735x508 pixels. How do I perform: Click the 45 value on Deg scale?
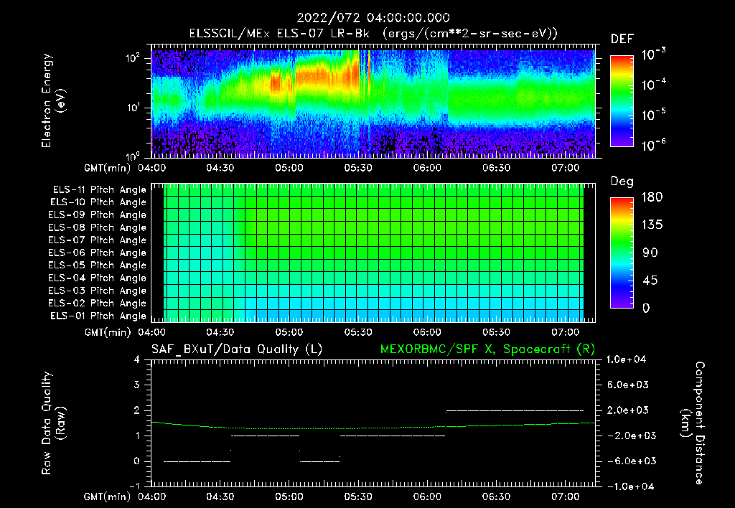pyautogui.click(x=650, y=281)
